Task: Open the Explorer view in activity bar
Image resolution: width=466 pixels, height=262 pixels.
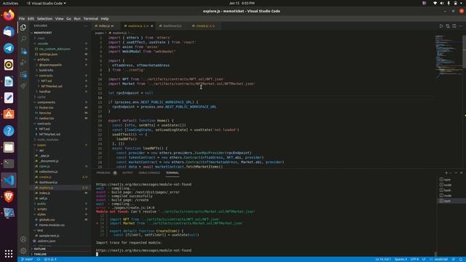Action: (x=23, y=28)
